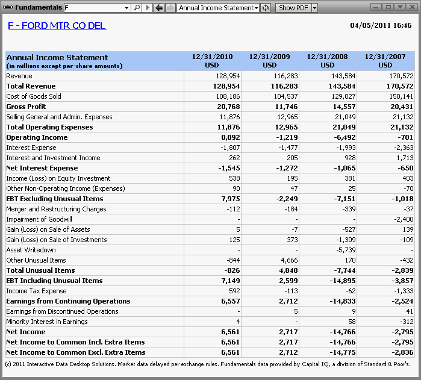Click 2007 Impairment of Goodwill value -2,400
The image size is (421, 380).
(404, 219)
